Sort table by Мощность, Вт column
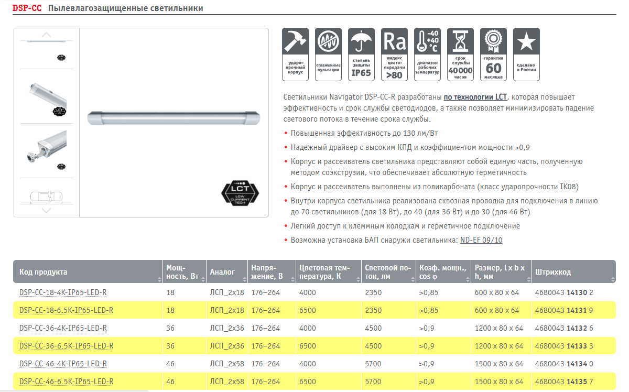Image resolution: width=629 pixels, height=392 pixels. coord(184,272)
